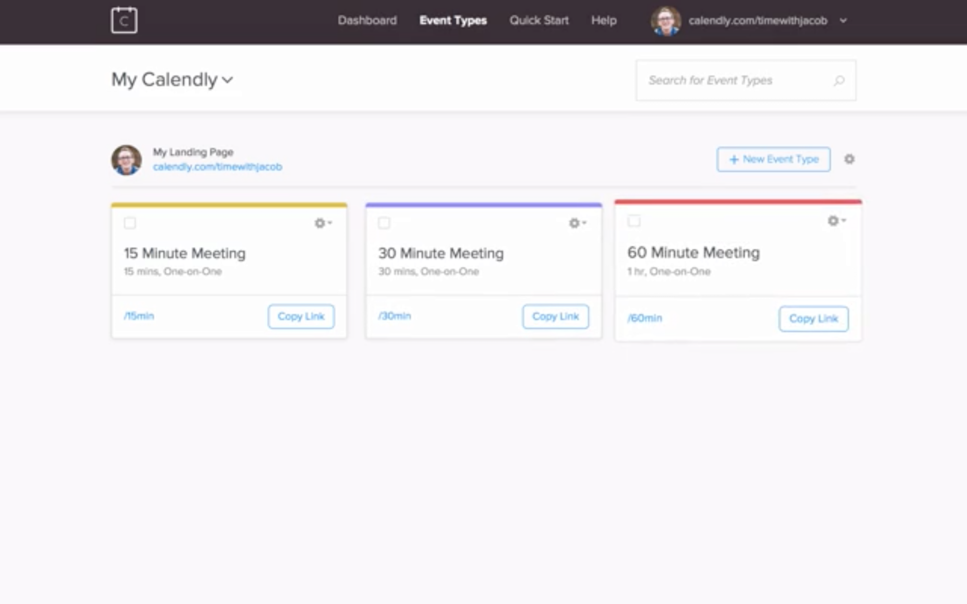Click landing page profile photo
The width and height of the screenshot is (967, 604).
(x=127, y=160)
